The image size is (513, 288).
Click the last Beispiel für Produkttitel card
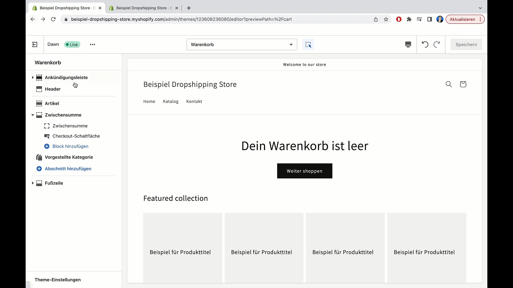[427, 248]
